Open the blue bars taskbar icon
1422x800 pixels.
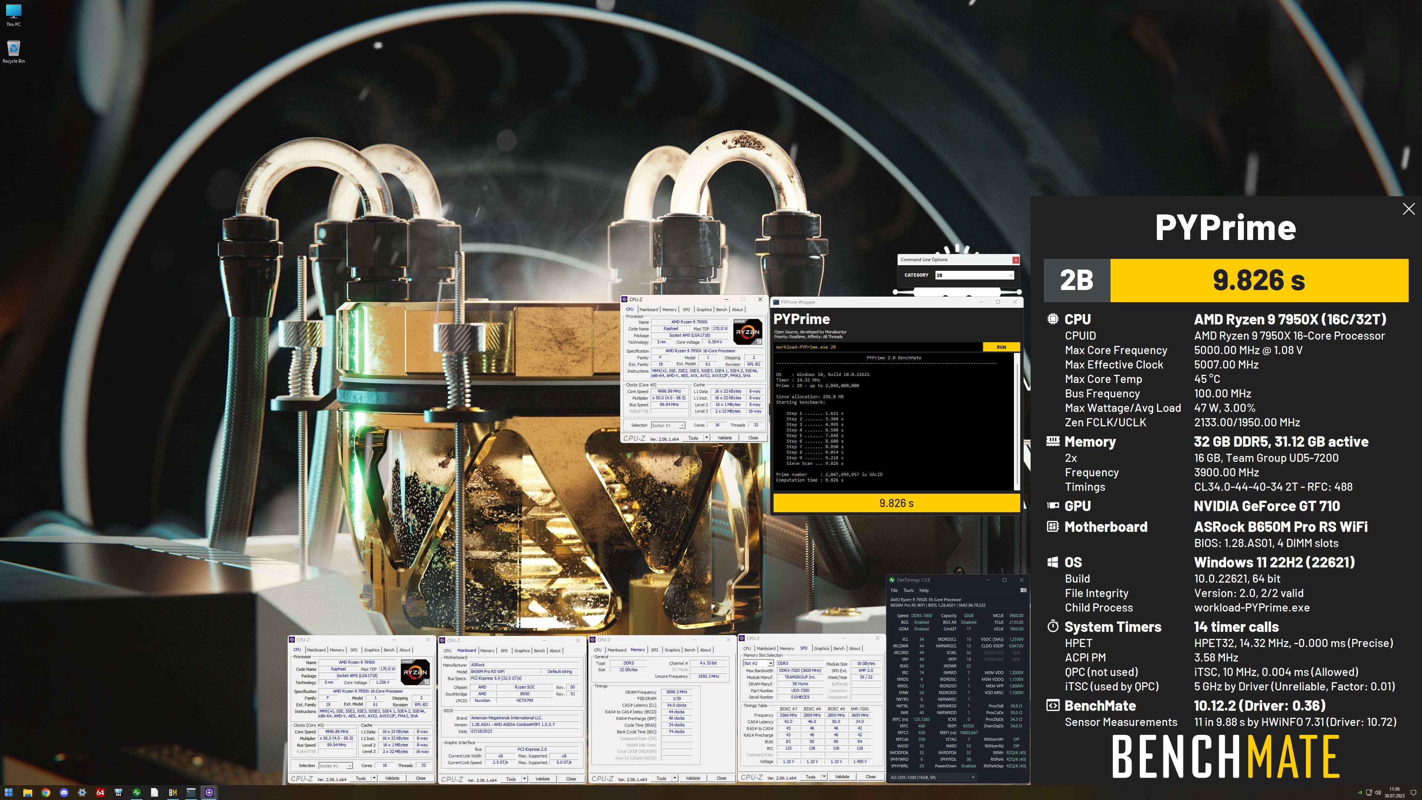pos(118,792)
